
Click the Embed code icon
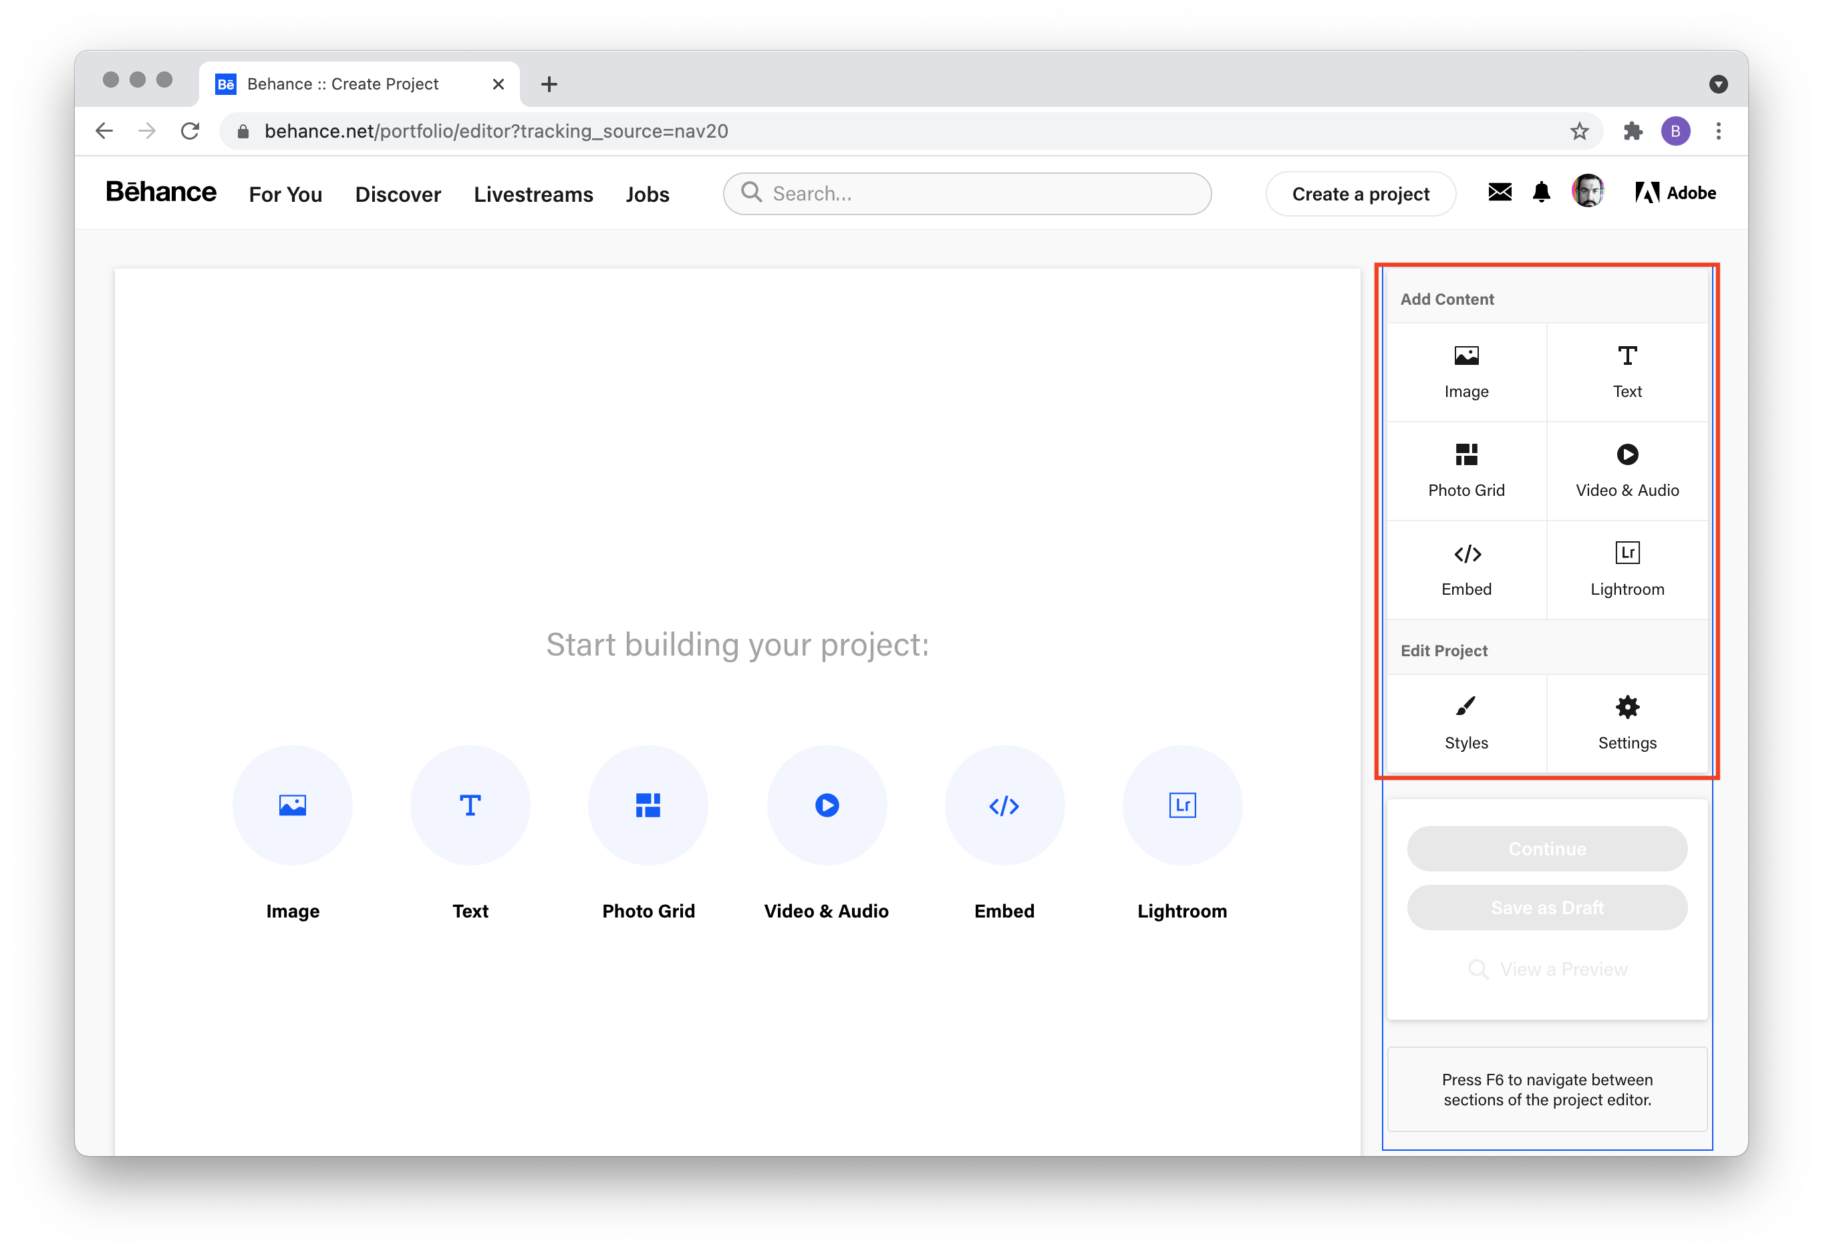(1465, 553)
